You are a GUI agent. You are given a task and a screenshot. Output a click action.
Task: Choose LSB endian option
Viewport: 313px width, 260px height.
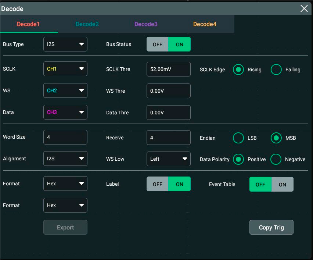[238, 138]
